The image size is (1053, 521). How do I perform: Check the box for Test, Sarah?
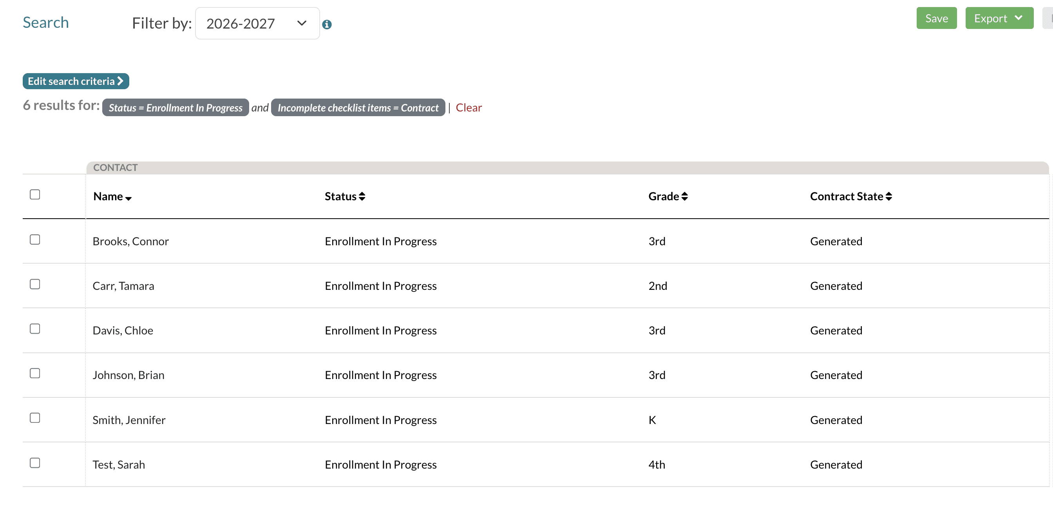35,463
